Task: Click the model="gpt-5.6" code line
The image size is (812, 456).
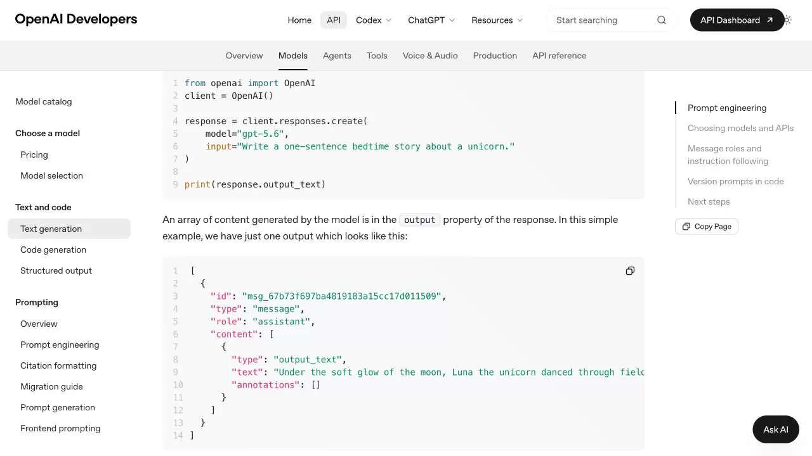Action: coord(247,134)
